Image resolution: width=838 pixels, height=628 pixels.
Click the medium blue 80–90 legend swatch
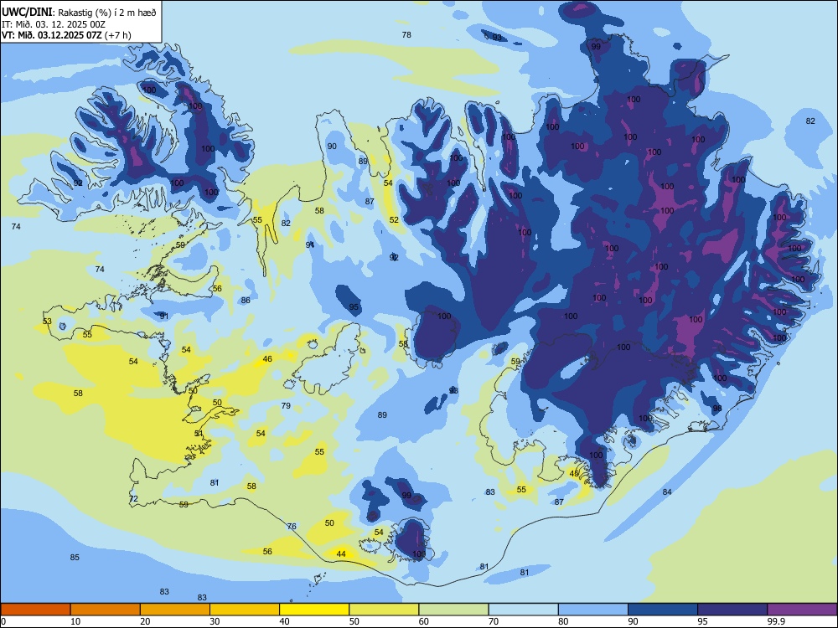coord(593,610)
